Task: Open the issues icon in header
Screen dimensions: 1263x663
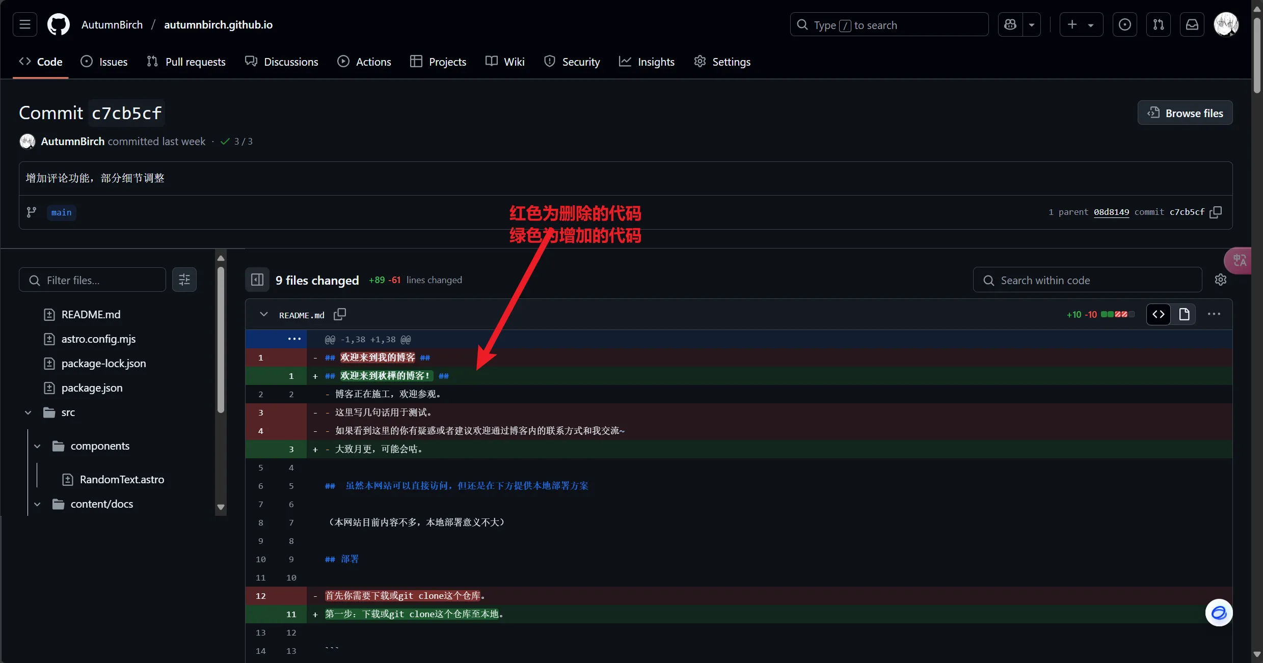Action: point(1124,24)
